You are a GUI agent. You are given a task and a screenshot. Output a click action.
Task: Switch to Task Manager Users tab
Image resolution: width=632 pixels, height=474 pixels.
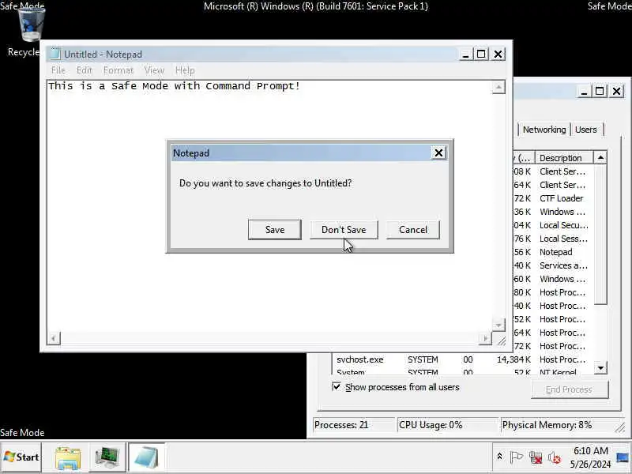(x=585, y=130)
